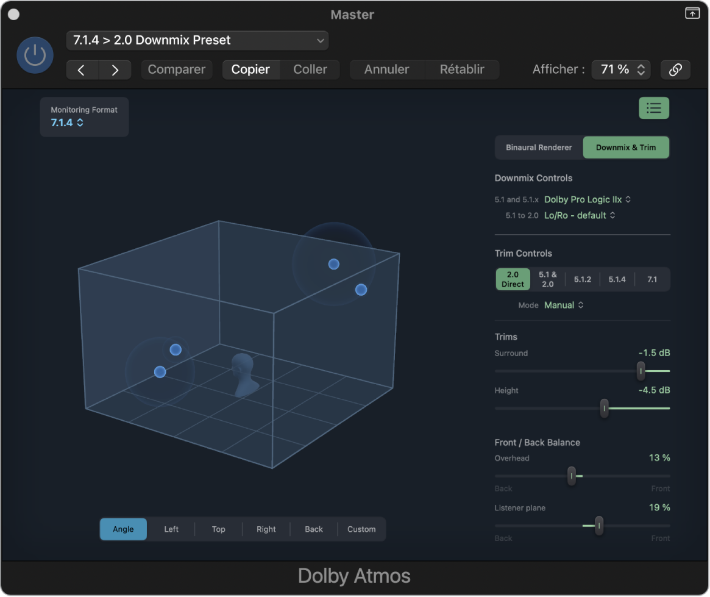Image resolution: width=710 pixels, height=597 pixels.
Task: Click the Height value -4.5 dB
Action: coord(654,390)
